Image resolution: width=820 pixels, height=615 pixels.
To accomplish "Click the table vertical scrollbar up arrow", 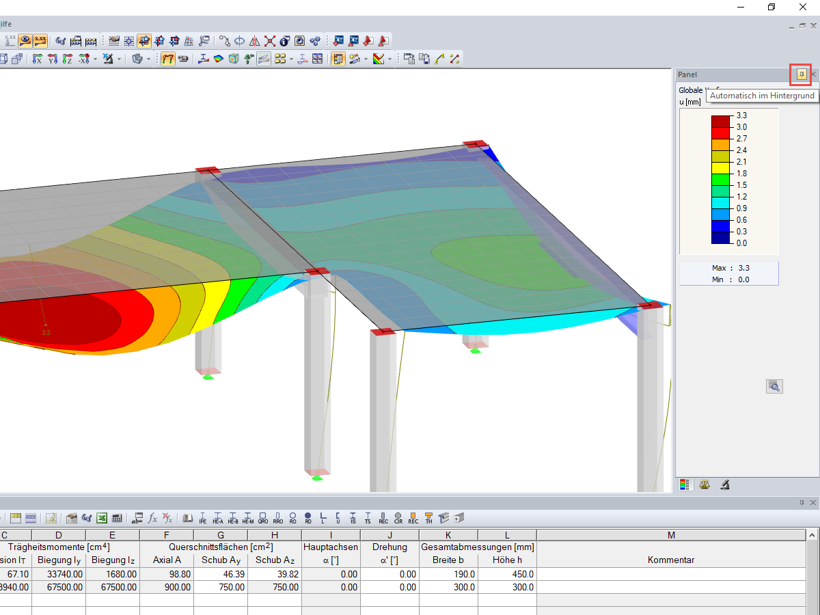I will pos(812,534).
